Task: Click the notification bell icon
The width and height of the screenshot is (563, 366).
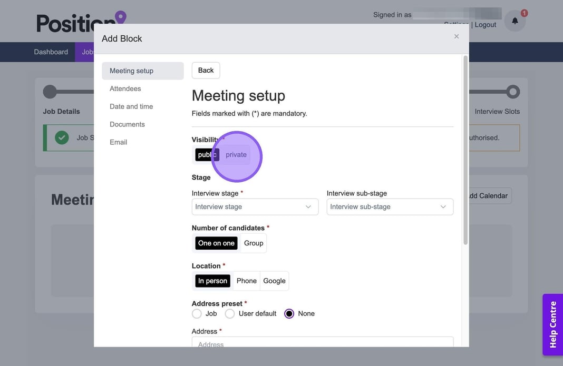Action: (515, 21)
